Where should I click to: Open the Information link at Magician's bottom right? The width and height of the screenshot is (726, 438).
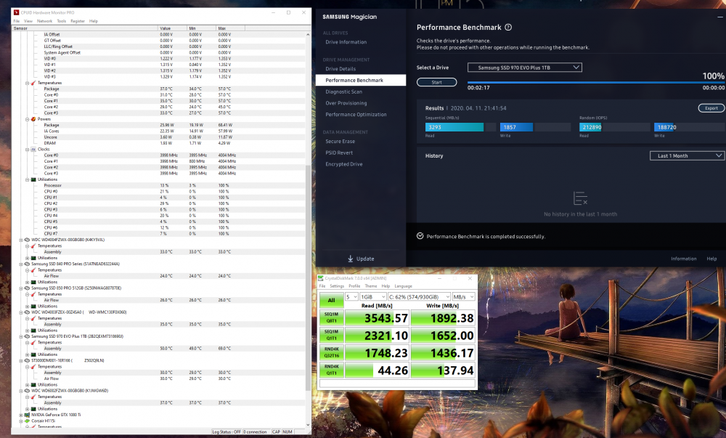tap(683, 259)
